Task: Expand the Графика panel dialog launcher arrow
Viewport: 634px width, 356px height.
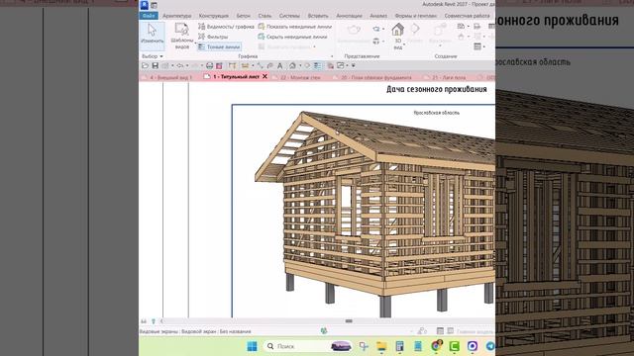Action: click(333, 56)
